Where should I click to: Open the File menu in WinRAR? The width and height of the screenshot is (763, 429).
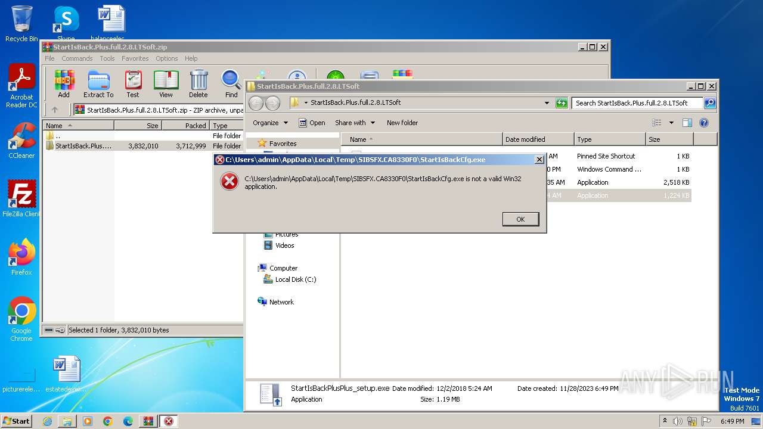49,58
